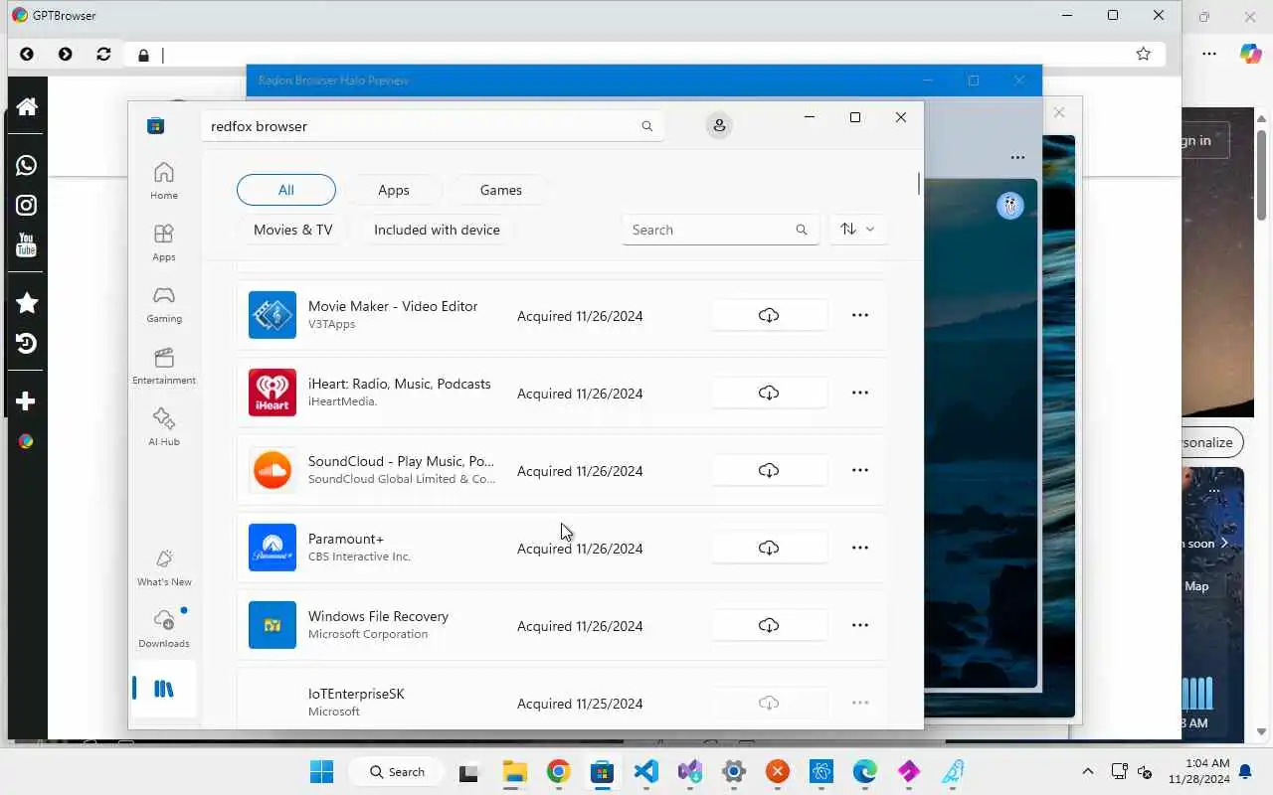The image size is (1273, 795).
Task: Open history icon in GPTBrowser sidebar
Action: pyautogui.click(x=27, y=343)
